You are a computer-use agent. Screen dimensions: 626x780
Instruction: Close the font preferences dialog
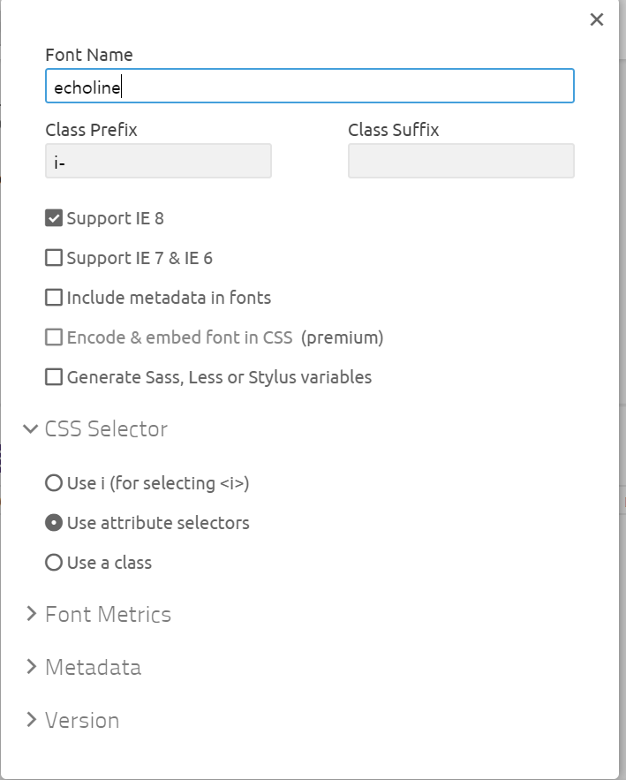pyautogui.click(x=596, y=19)
